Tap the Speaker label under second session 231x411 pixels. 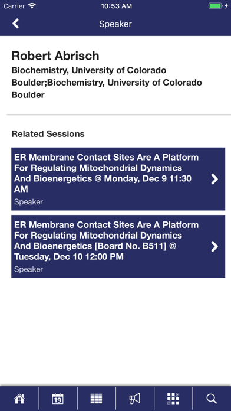[28, 269]
